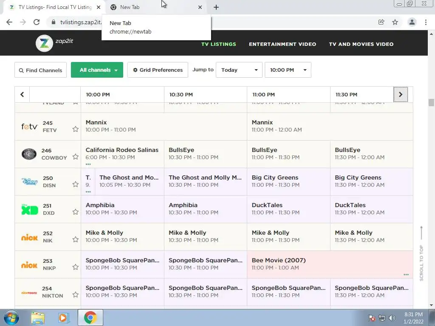Screen dimensions: 435x326
Task: Click the address bar URL
Action: (x=80, y=22)
